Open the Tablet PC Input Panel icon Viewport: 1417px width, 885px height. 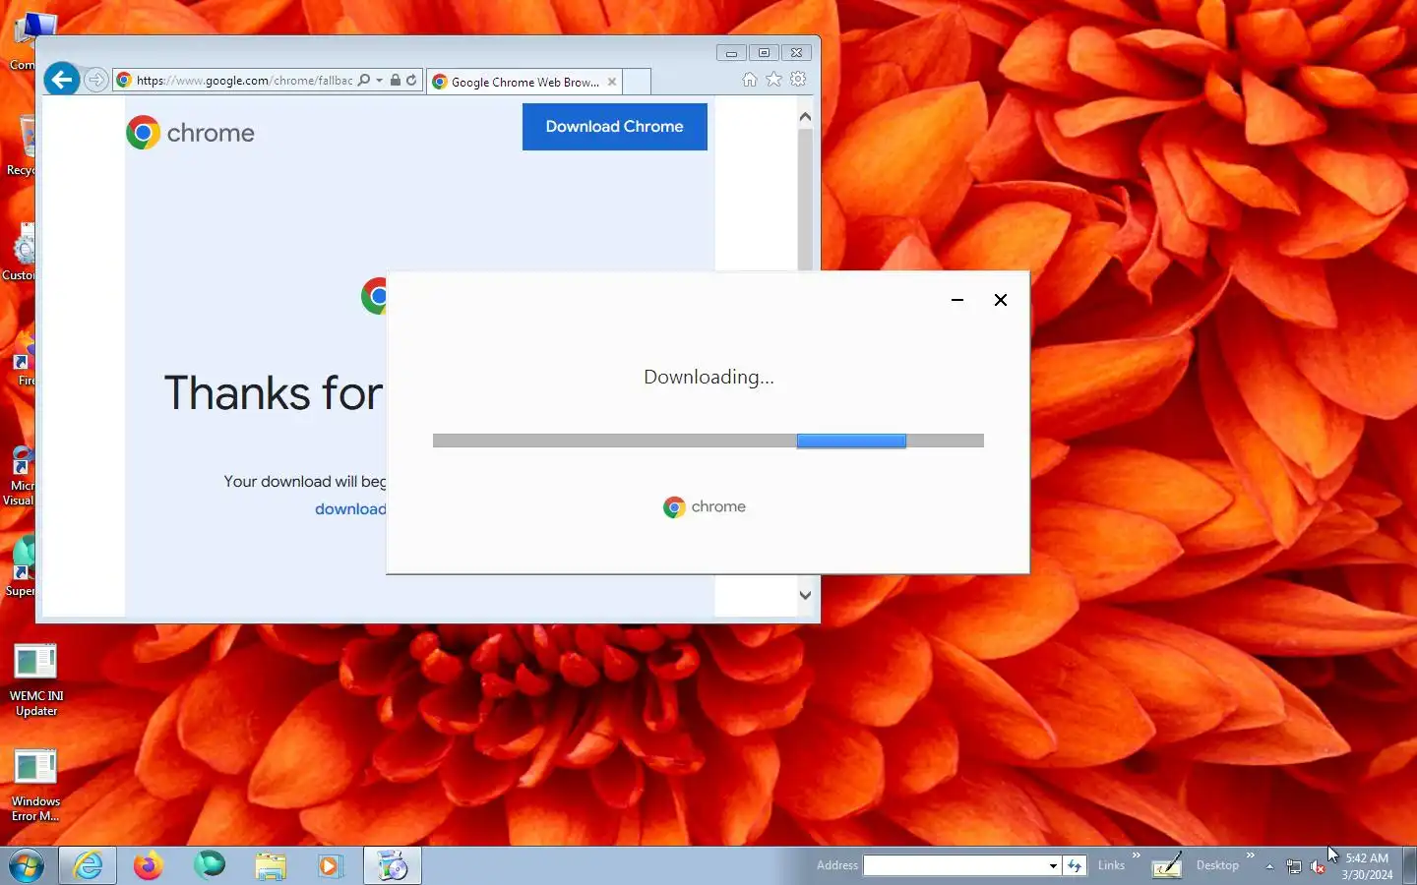coord(1167,865)
